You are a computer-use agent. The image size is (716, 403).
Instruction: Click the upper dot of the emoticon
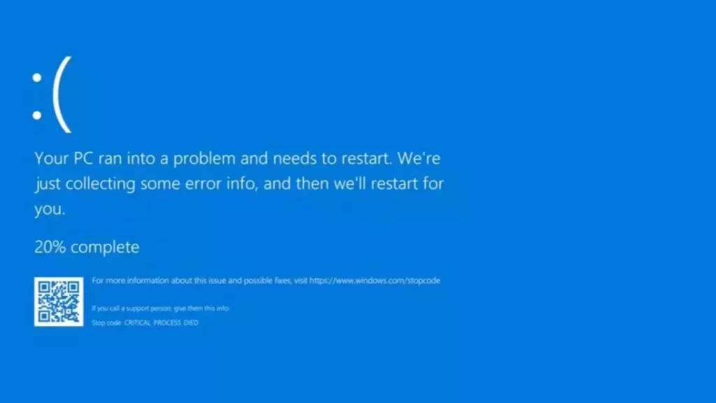point(37,78)
